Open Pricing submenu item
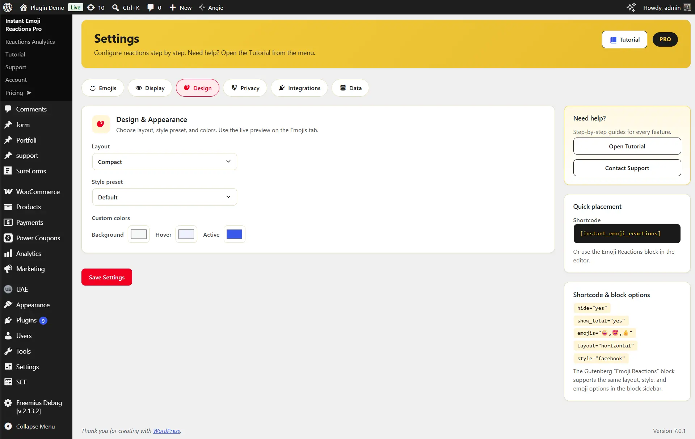Screen dimensions: 695x439 [x=18, y=93]
